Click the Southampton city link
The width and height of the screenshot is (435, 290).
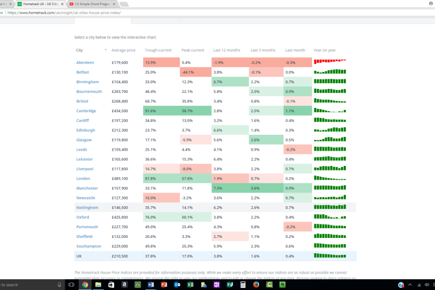pos(89,246)
